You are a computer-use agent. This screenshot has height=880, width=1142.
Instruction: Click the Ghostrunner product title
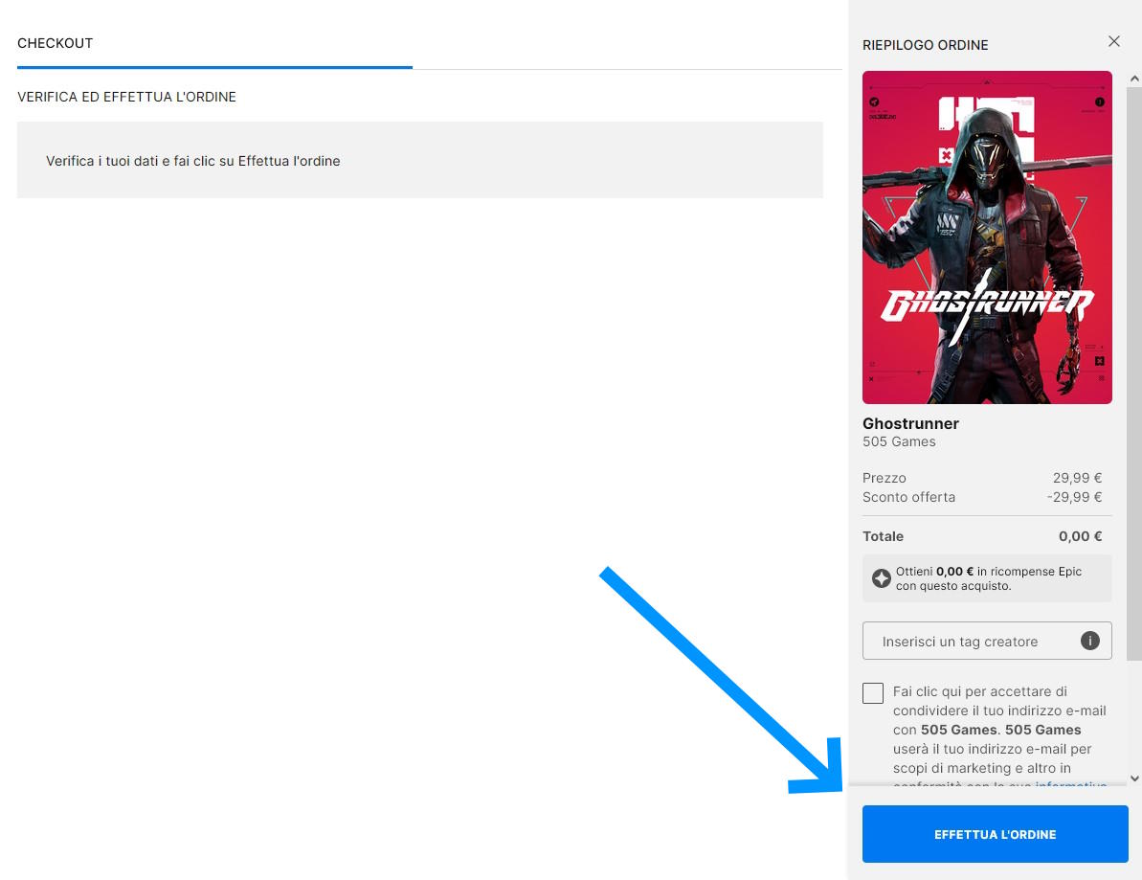pos(910,423)
